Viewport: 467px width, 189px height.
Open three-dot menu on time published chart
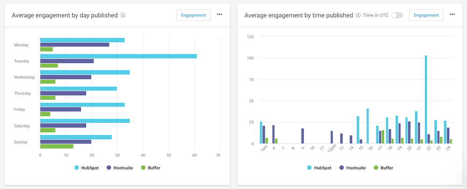tap(452, 15)
